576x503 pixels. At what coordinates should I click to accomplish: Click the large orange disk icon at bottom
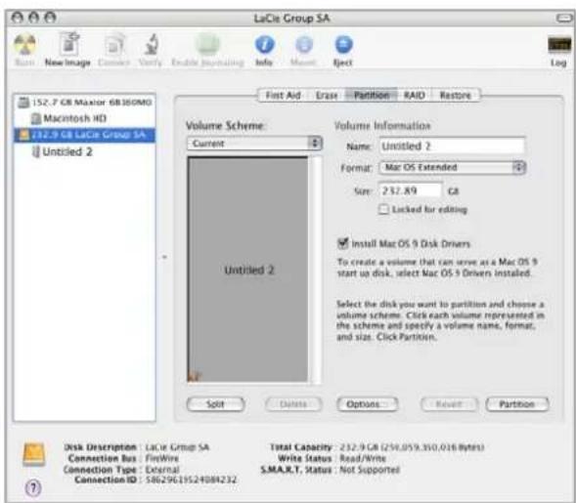(x=34, y=454)
